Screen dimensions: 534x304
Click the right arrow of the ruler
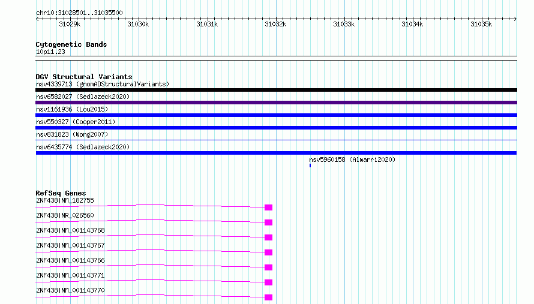(x=515, y=19)
